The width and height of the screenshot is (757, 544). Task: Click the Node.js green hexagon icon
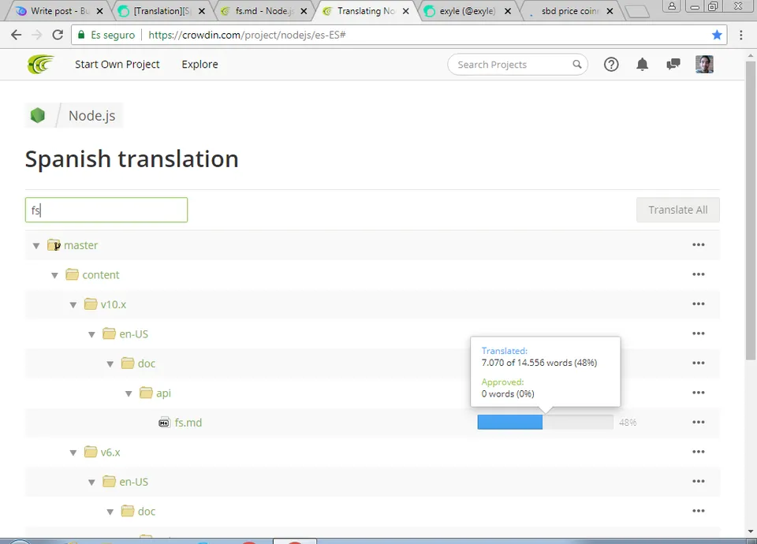click(x=38, y=115)
